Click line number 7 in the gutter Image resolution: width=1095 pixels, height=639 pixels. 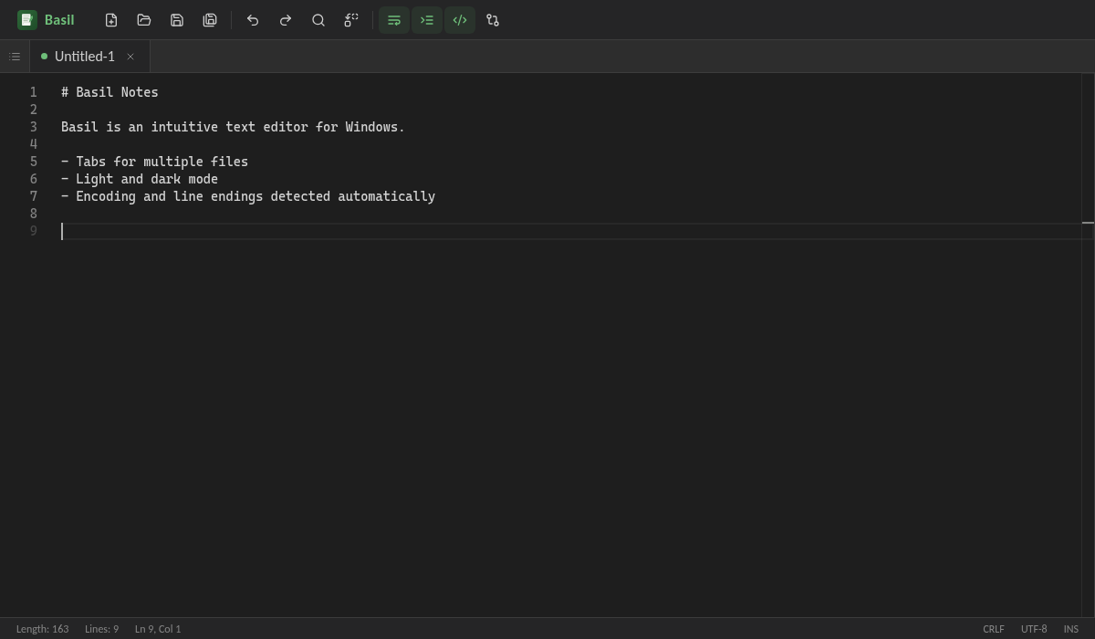coord(34,196)
